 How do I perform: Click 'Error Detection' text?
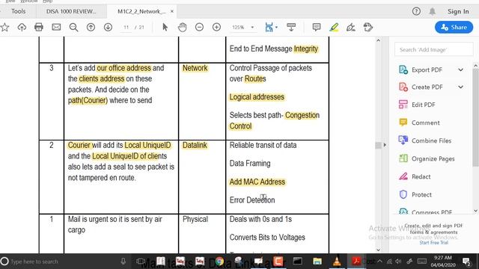point(252,200)
